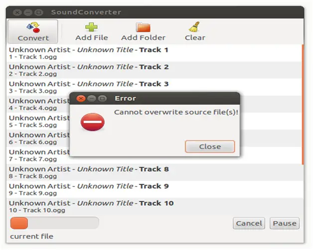The width and height of the screenshot is (313, 250).
Task: Click the orange conversion progress bar
Action: [x=54, y=223]
